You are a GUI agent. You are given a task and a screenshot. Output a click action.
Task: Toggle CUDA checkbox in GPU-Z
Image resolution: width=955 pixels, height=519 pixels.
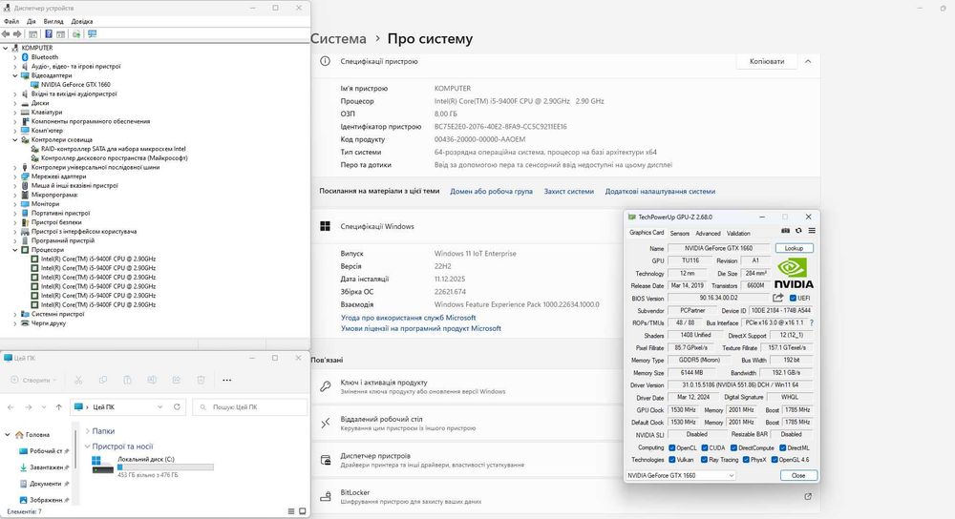pos(705,447)
